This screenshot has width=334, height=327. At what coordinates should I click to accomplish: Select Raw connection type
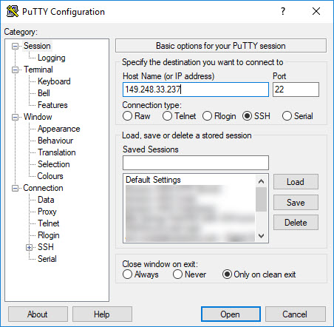[x=127, y=116]
